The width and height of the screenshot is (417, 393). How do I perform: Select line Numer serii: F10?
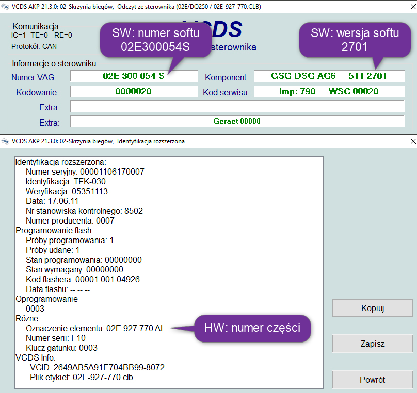(56, 338)
